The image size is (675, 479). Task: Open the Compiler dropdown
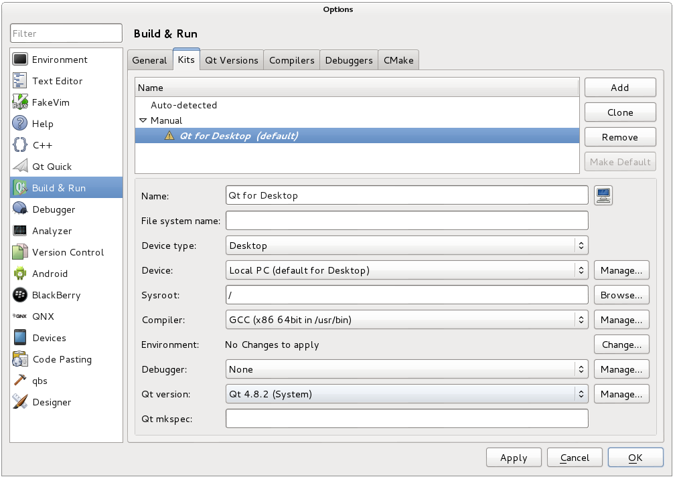click(407, 320)
